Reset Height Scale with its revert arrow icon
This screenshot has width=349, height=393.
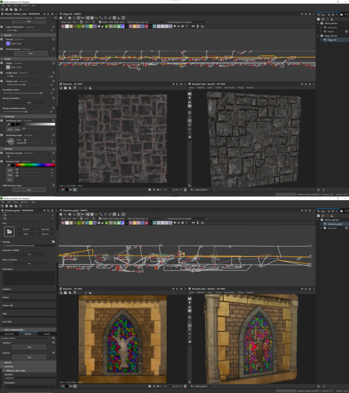(x=53, y=73)
